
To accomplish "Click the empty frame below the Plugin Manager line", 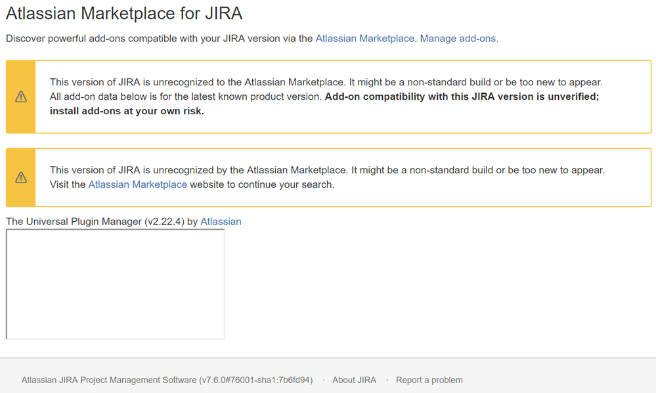I will (x=116, y=284).
